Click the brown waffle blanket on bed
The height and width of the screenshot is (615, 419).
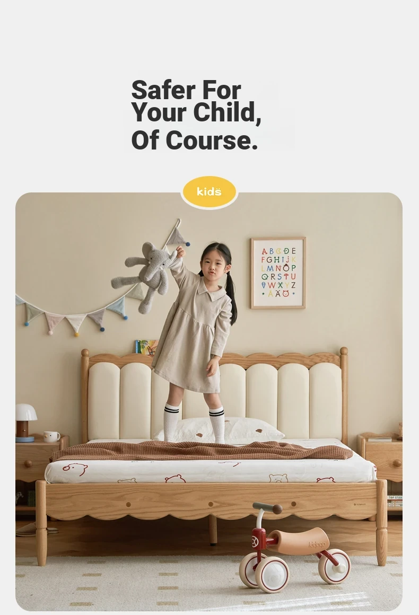click(x=202, y=450)
